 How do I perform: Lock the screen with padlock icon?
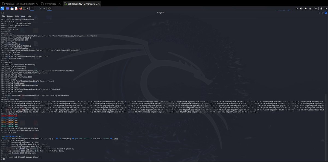(321, 8)
